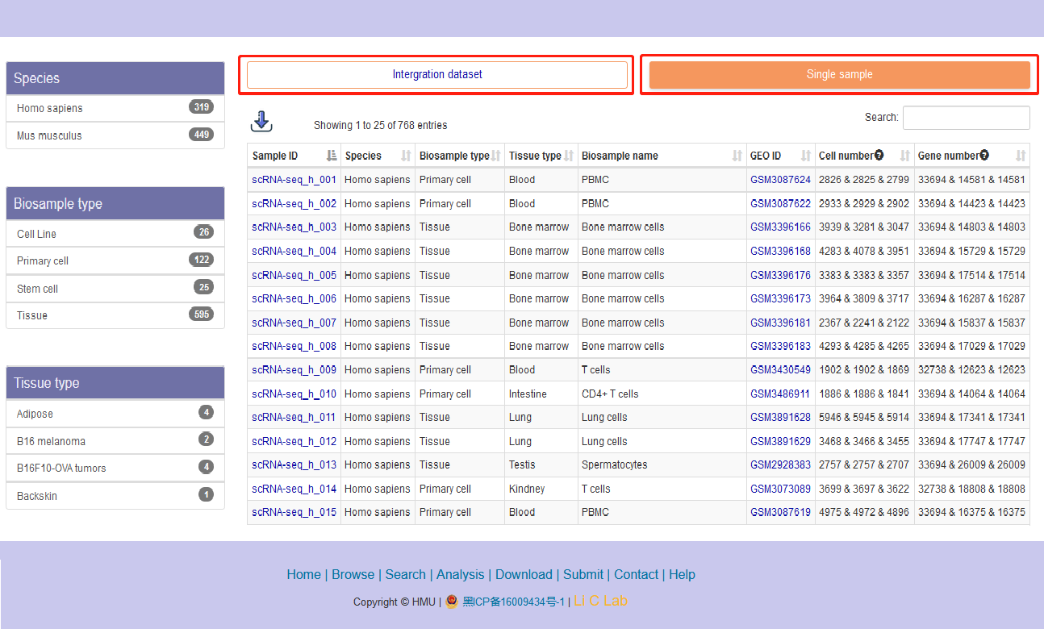Open sample scRNA-seq_h_005

click(x=294, y=275)
